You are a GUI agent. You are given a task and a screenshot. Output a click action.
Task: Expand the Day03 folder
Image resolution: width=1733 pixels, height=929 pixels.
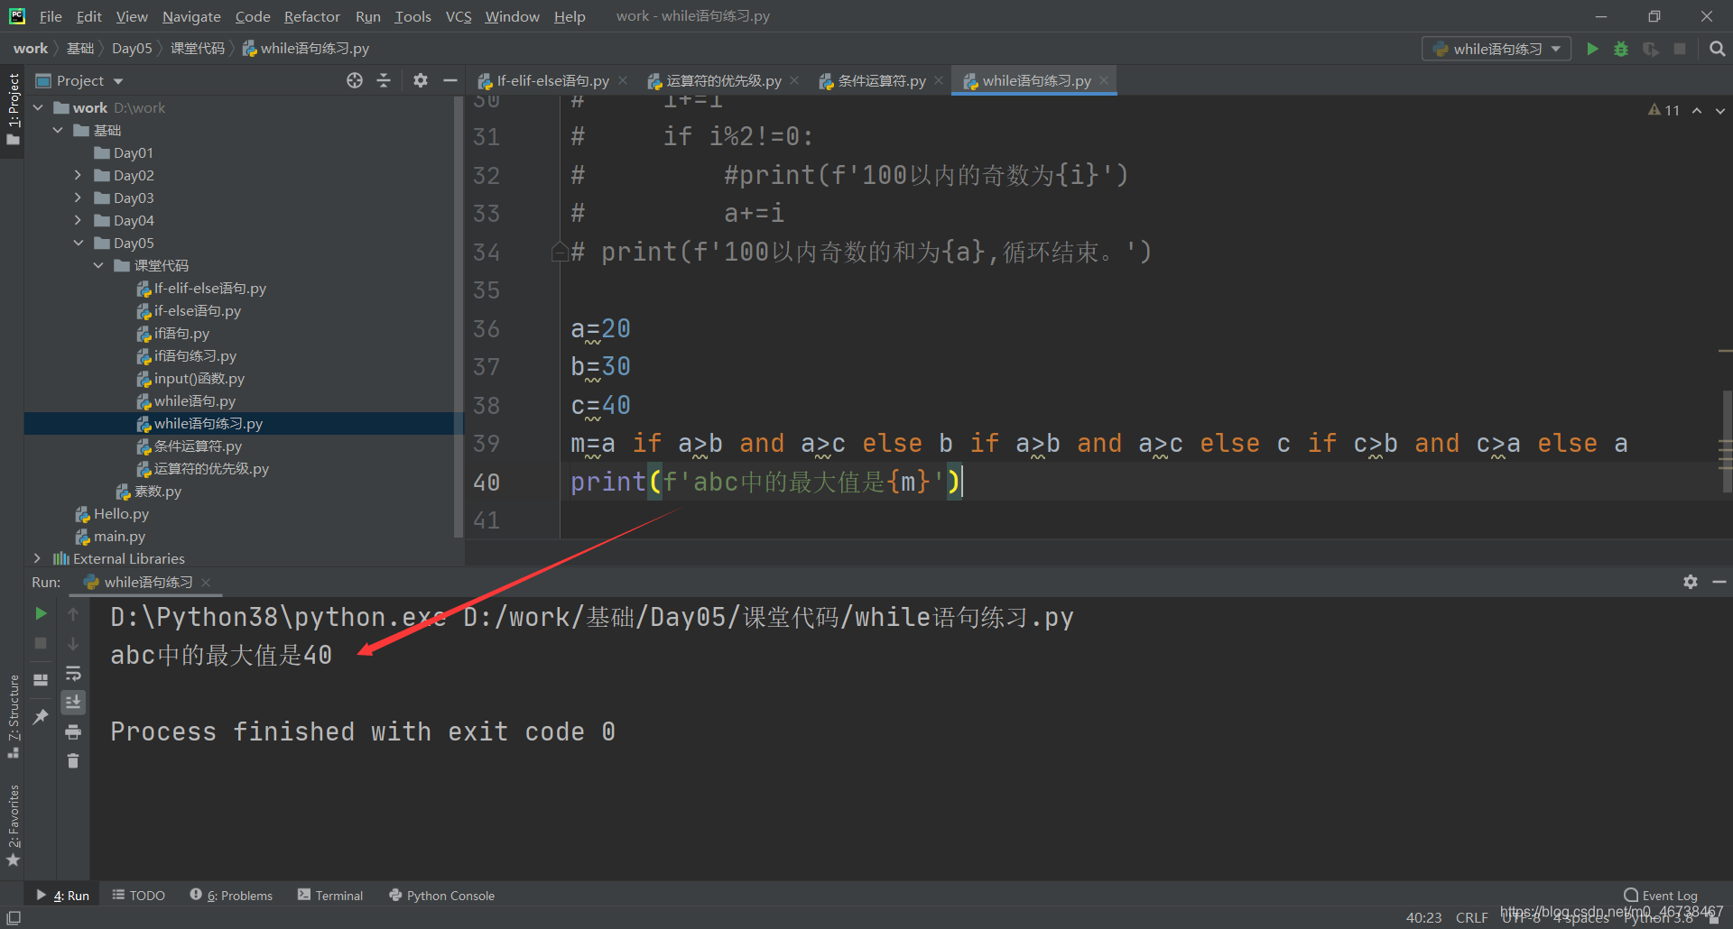point(79,198)
